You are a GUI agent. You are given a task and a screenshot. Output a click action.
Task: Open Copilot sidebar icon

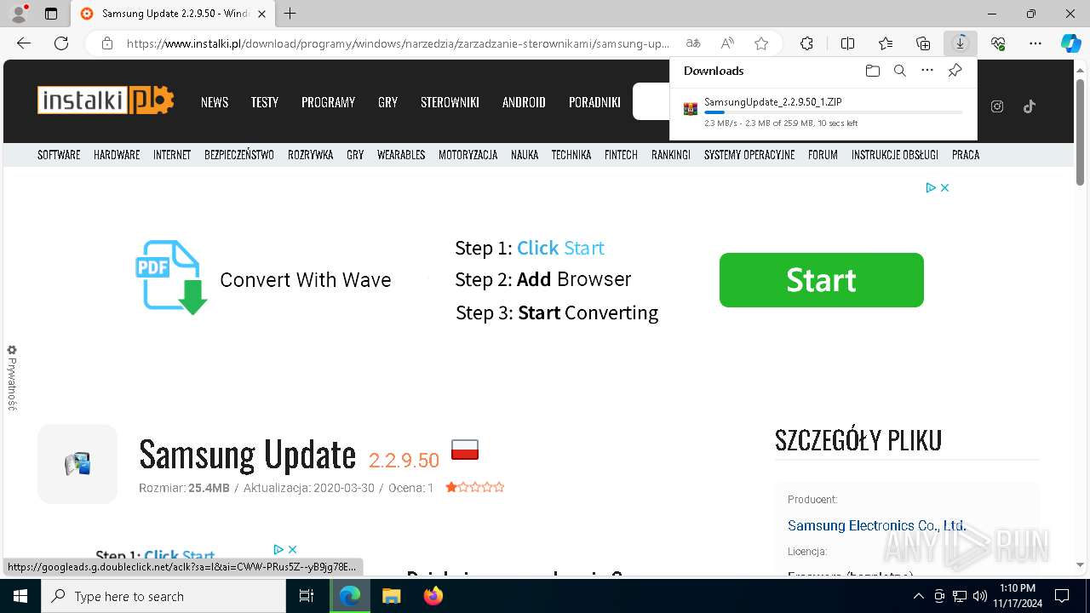click(x=1070, y=43)
